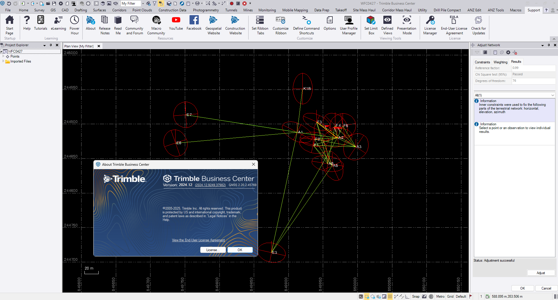The image size is (558, 300).
Task: Open the Point Clouds ribbon tab
Action: (x=142, y=10)
